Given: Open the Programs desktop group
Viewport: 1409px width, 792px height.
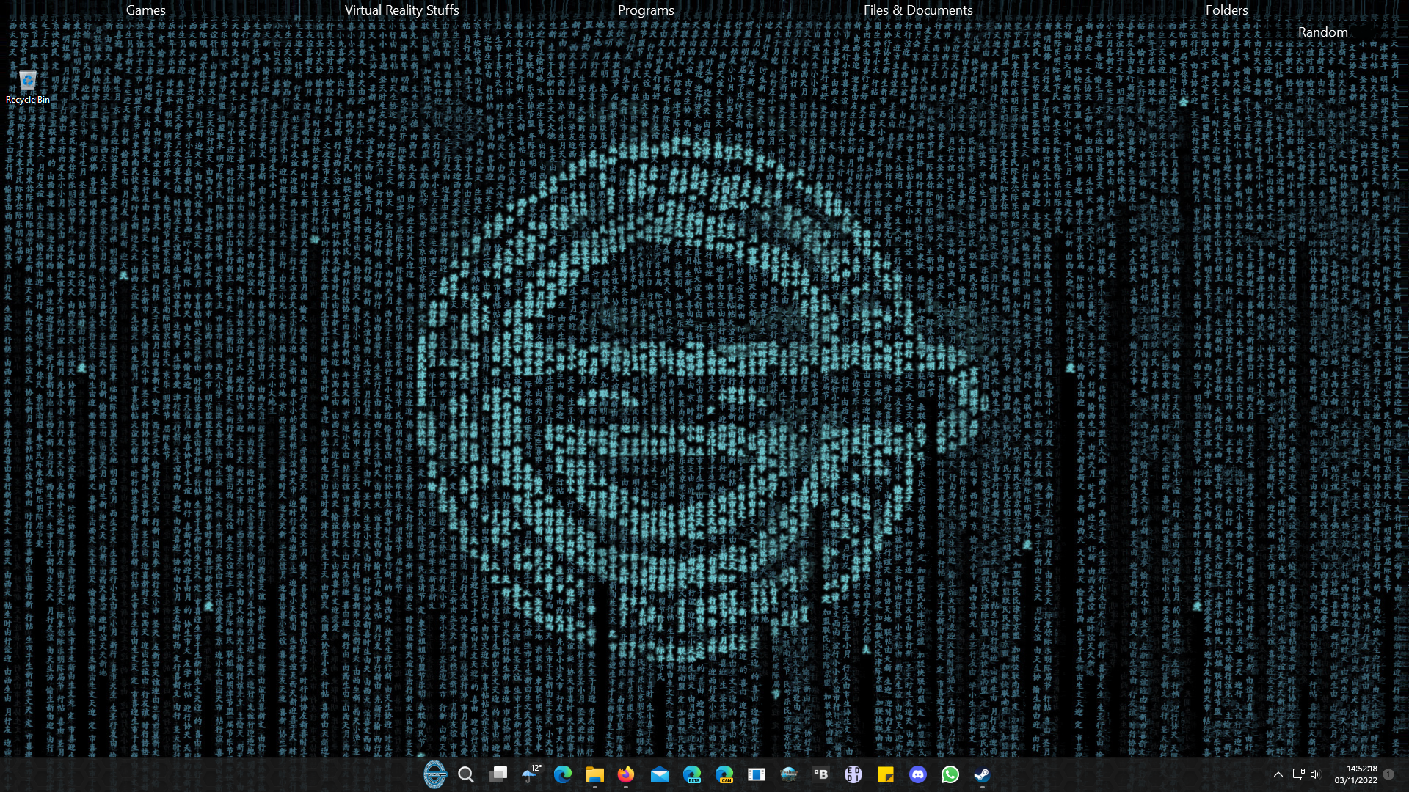Looking at the screenshot, I should (x=645, y=10).
